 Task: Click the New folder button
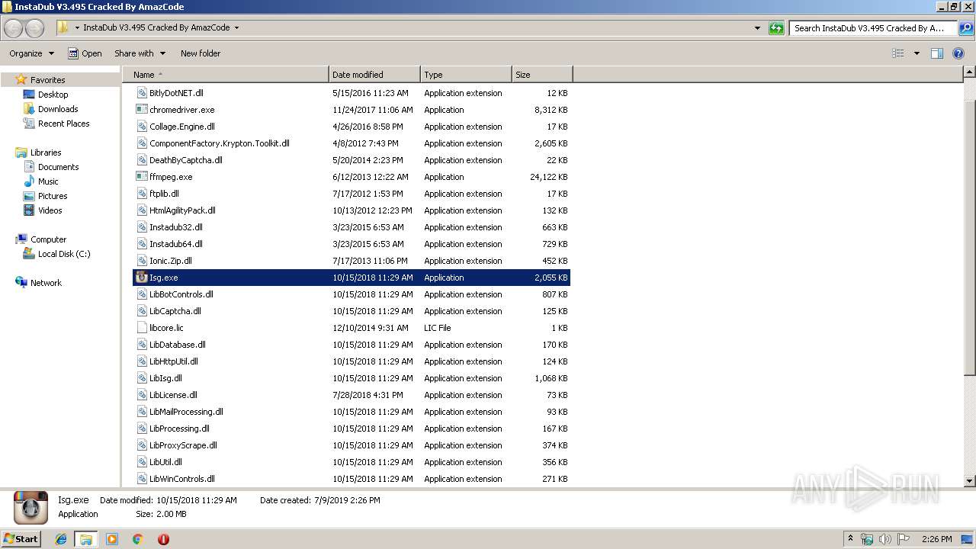coord(201,53)
